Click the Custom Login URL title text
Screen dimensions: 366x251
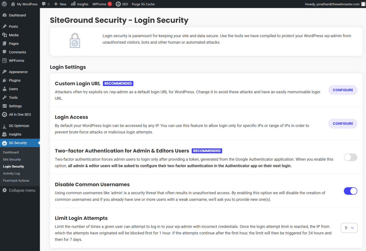click(78, 83)
